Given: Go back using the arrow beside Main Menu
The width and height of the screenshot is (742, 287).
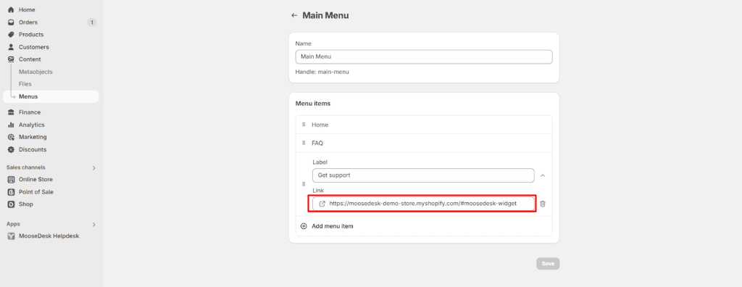Looking at the screenshot, I should coord(294,16).
